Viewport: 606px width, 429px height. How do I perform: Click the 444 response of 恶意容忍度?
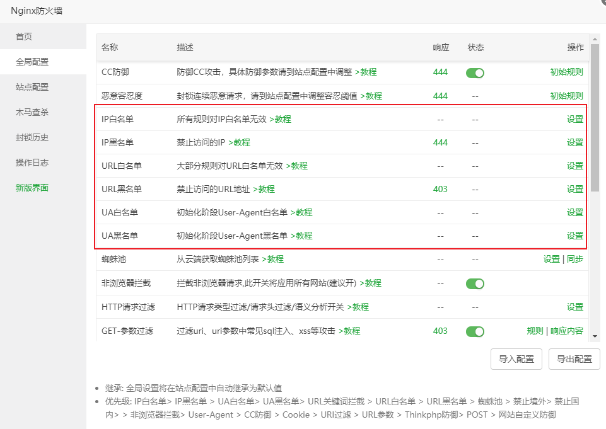coord(440,96)
